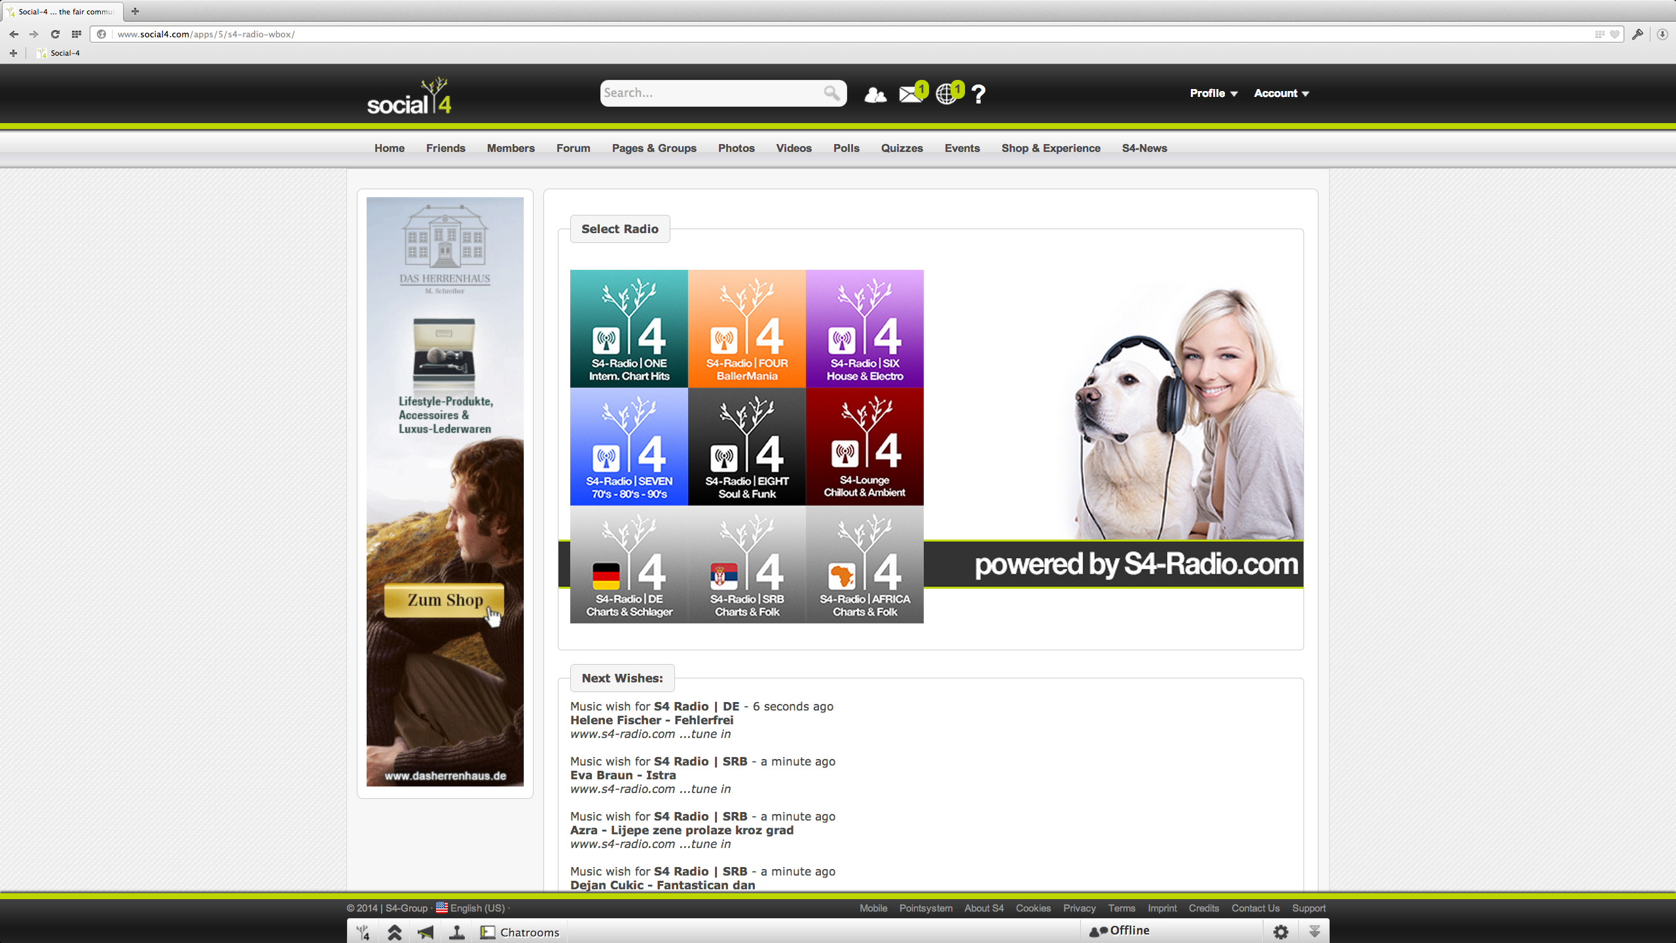The width and height of the screenshot is (1676, 943).
Task: Open the messages envelope icon
Action: click(x=911, y=95)
